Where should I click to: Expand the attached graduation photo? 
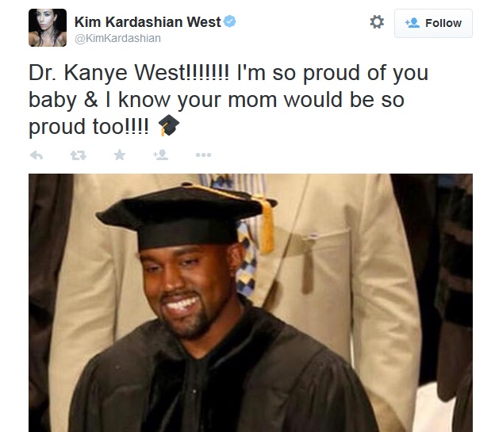pos(251,303)
